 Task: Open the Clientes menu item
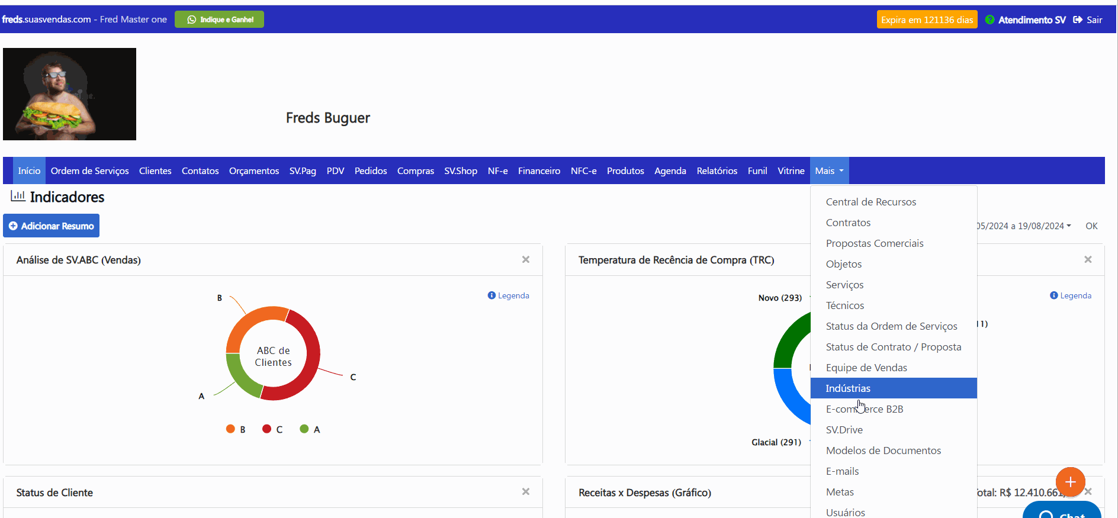pos(155,170)
